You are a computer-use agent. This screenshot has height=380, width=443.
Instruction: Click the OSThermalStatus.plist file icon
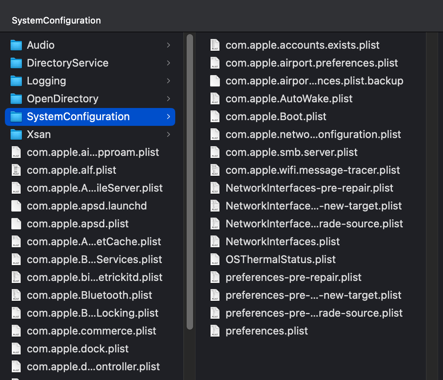pos(215,259)
